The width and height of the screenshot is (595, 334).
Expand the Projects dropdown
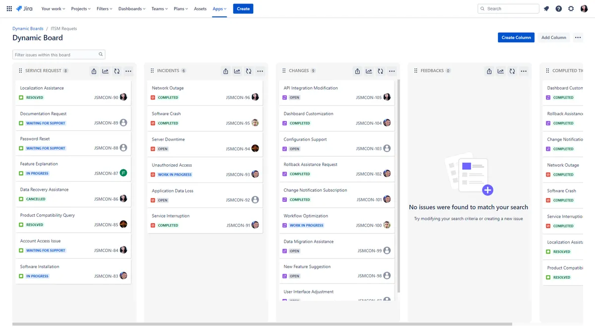tap(81, 8)
